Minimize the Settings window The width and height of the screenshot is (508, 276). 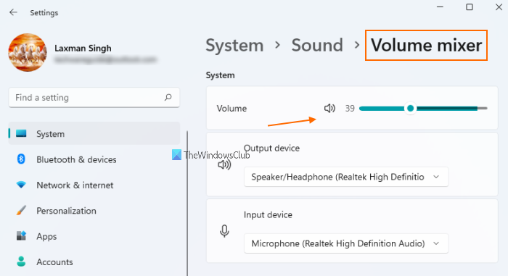[440, 7]
